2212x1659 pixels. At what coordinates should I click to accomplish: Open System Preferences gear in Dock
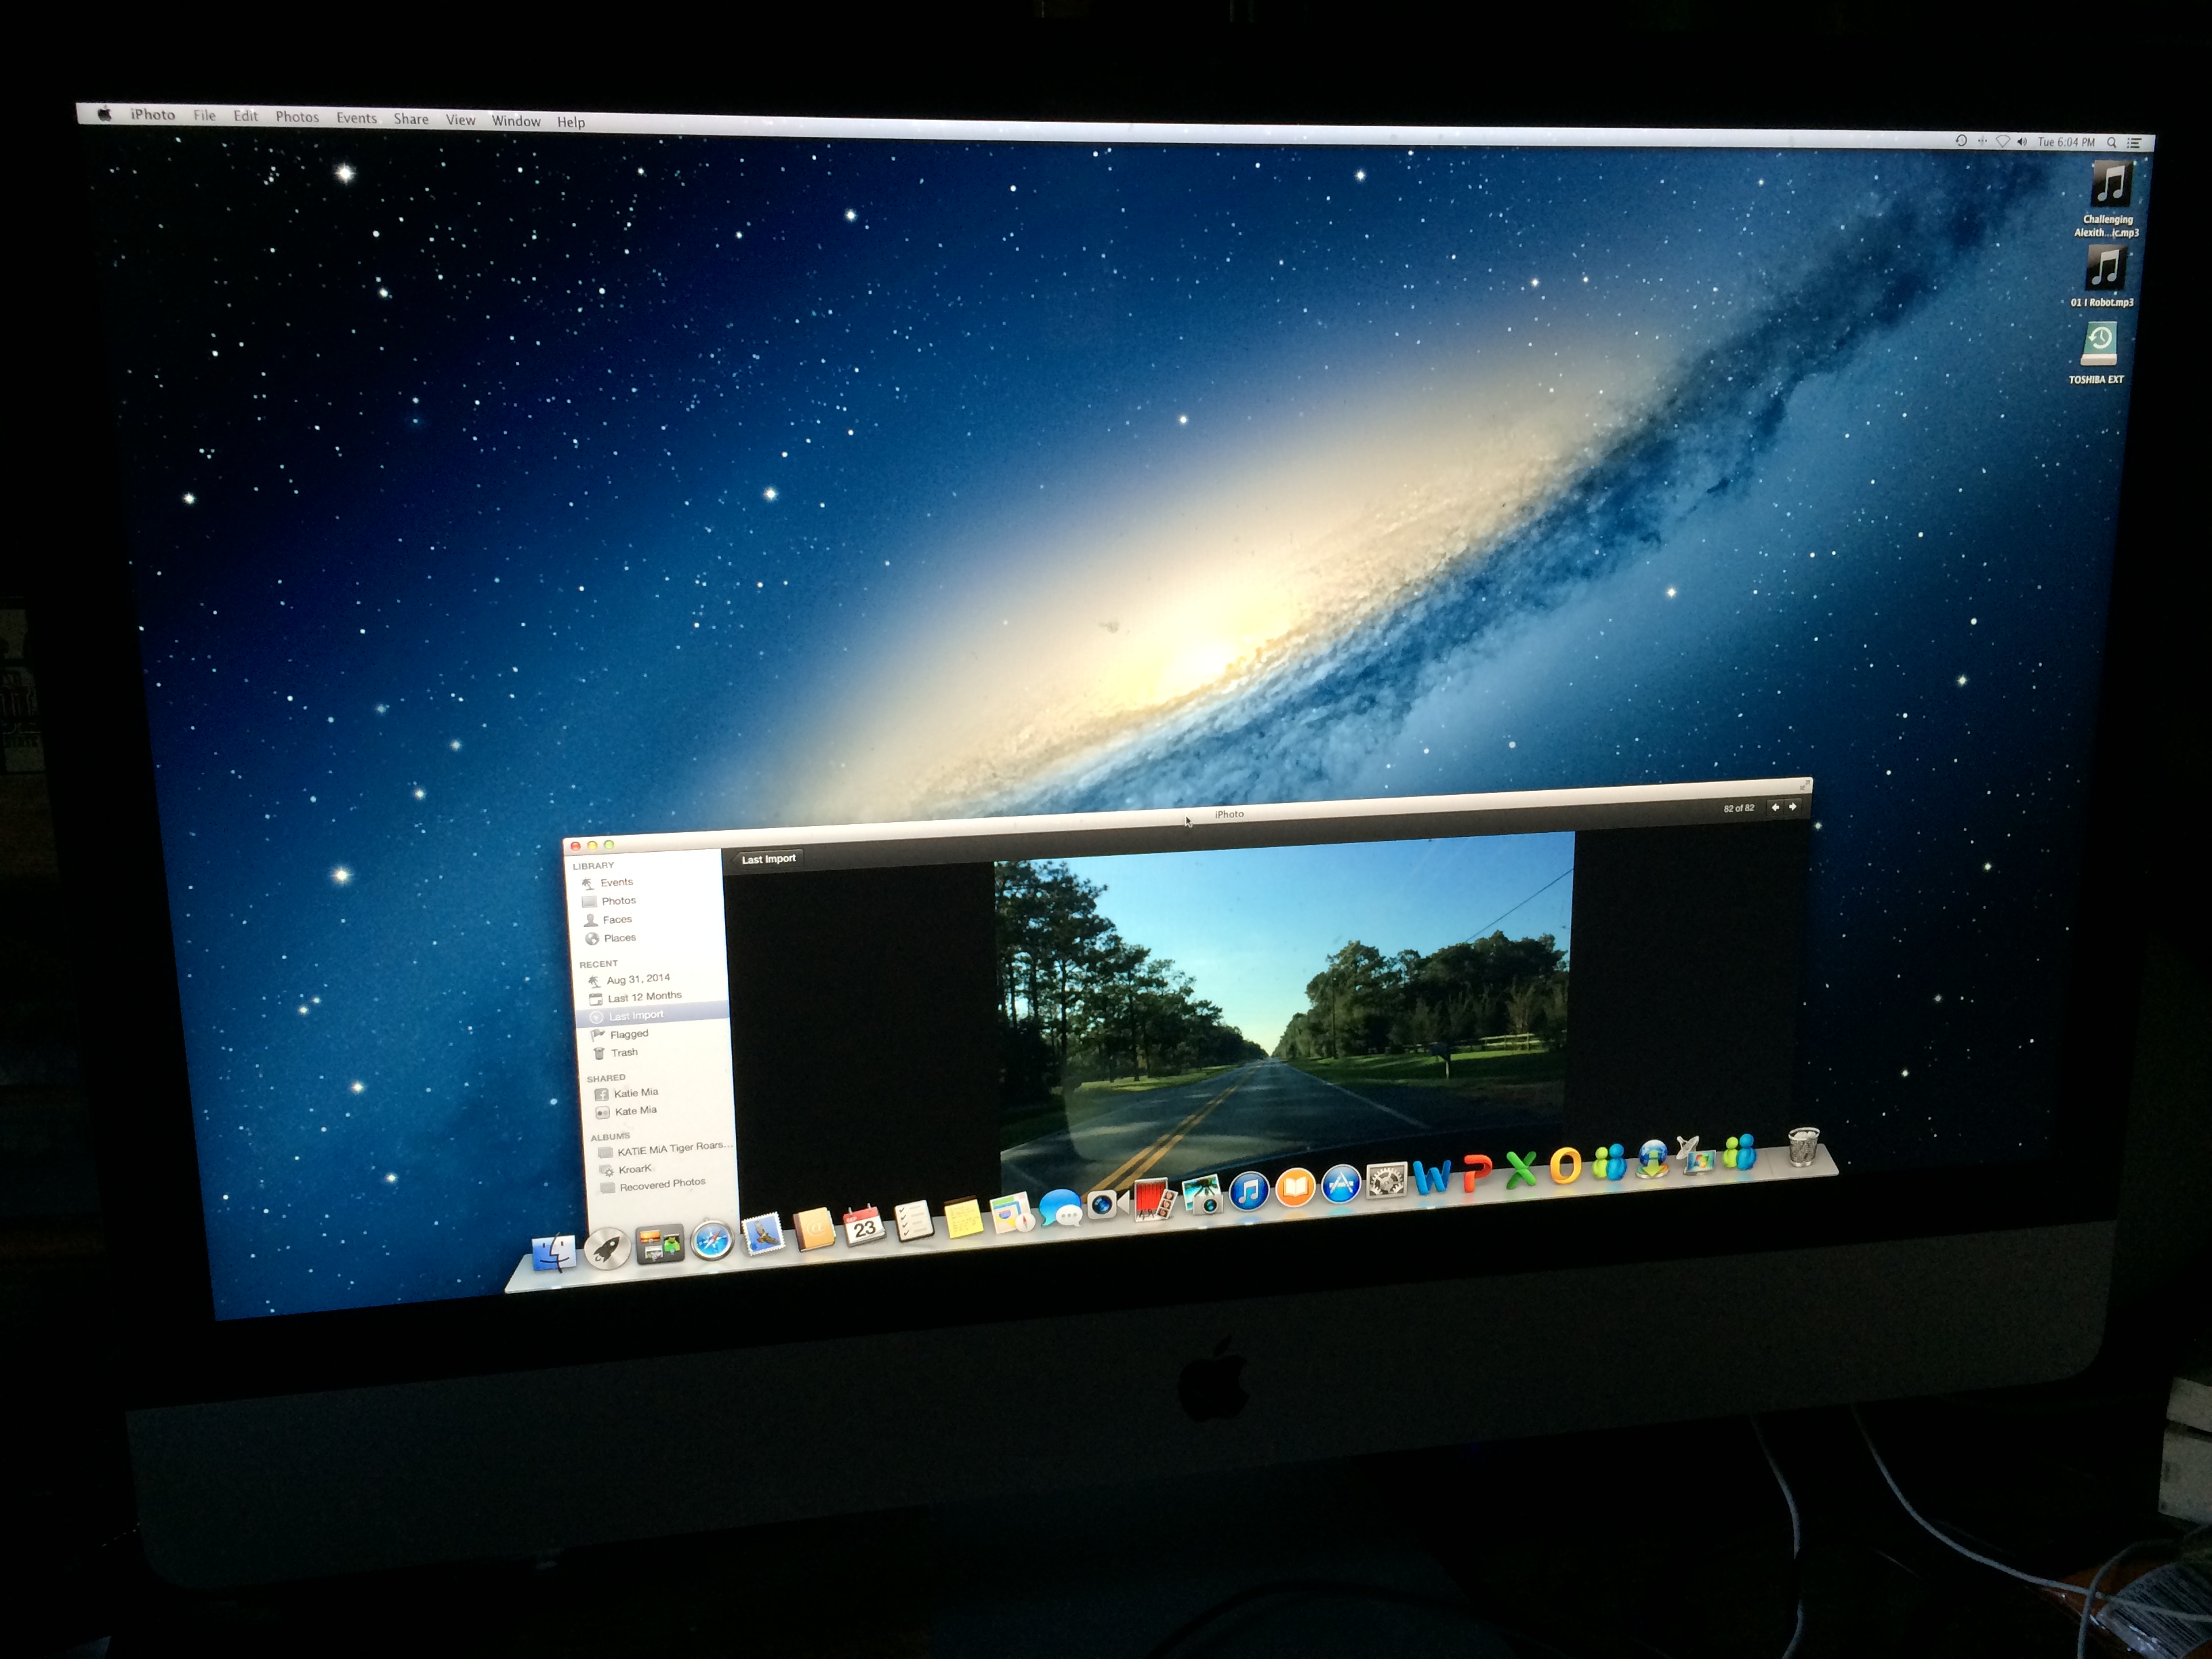point(1386,1181)
